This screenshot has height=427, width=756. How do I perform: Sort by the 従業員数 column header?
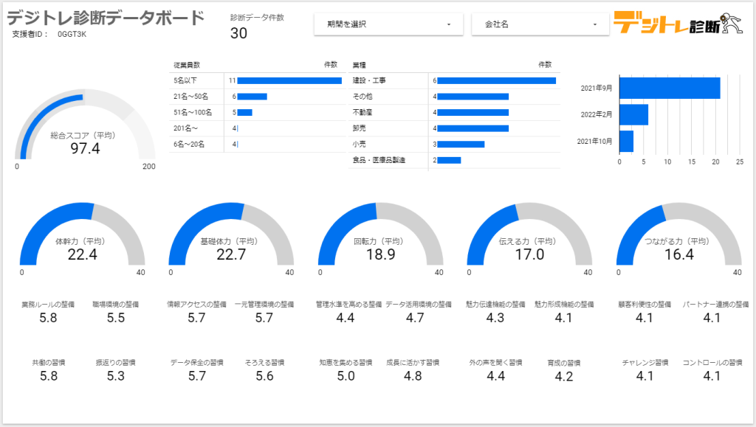186,65
